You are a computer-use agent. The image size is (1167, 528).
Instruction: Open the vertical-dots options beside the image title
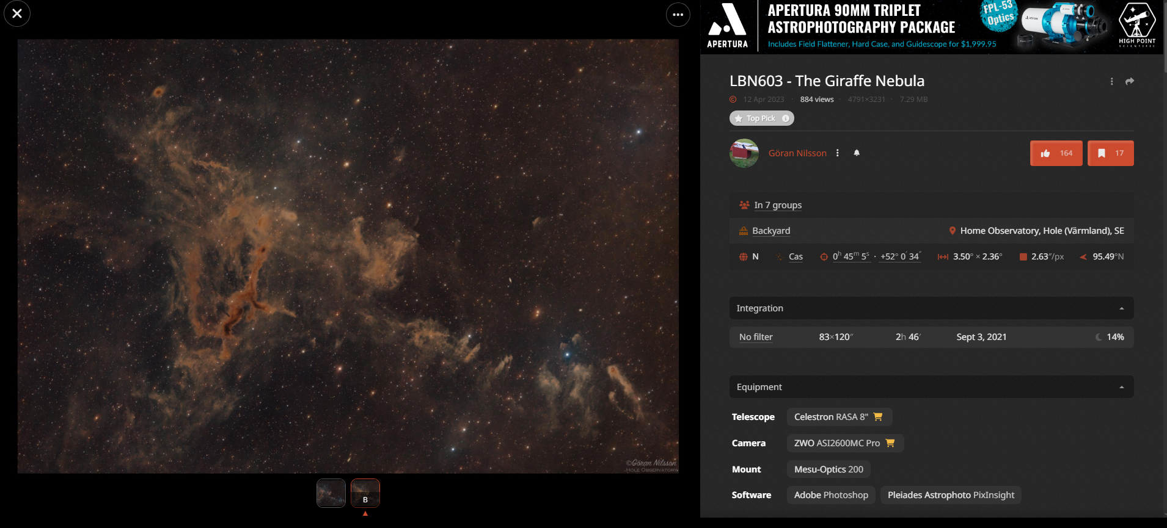tap(1111, 81)
